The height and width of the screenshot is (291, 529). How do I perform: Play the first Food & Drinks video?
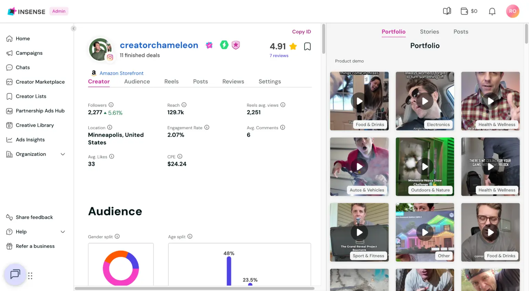coord(359,101)
